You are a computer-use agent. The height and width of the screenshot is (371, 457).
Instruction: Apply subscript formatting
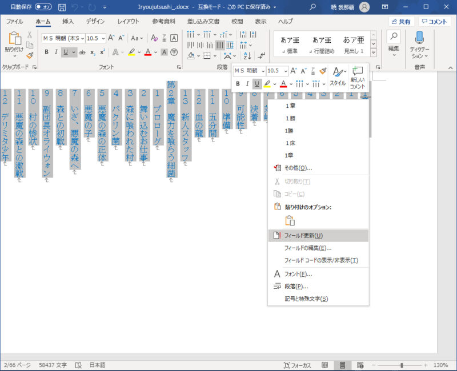click(x=93, y=53)
